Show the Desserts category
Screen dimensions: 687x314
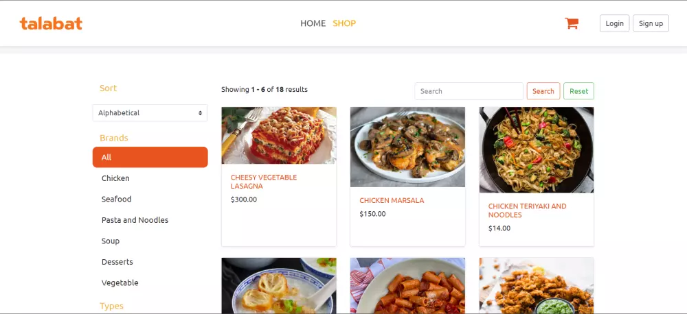click(117, 262)
